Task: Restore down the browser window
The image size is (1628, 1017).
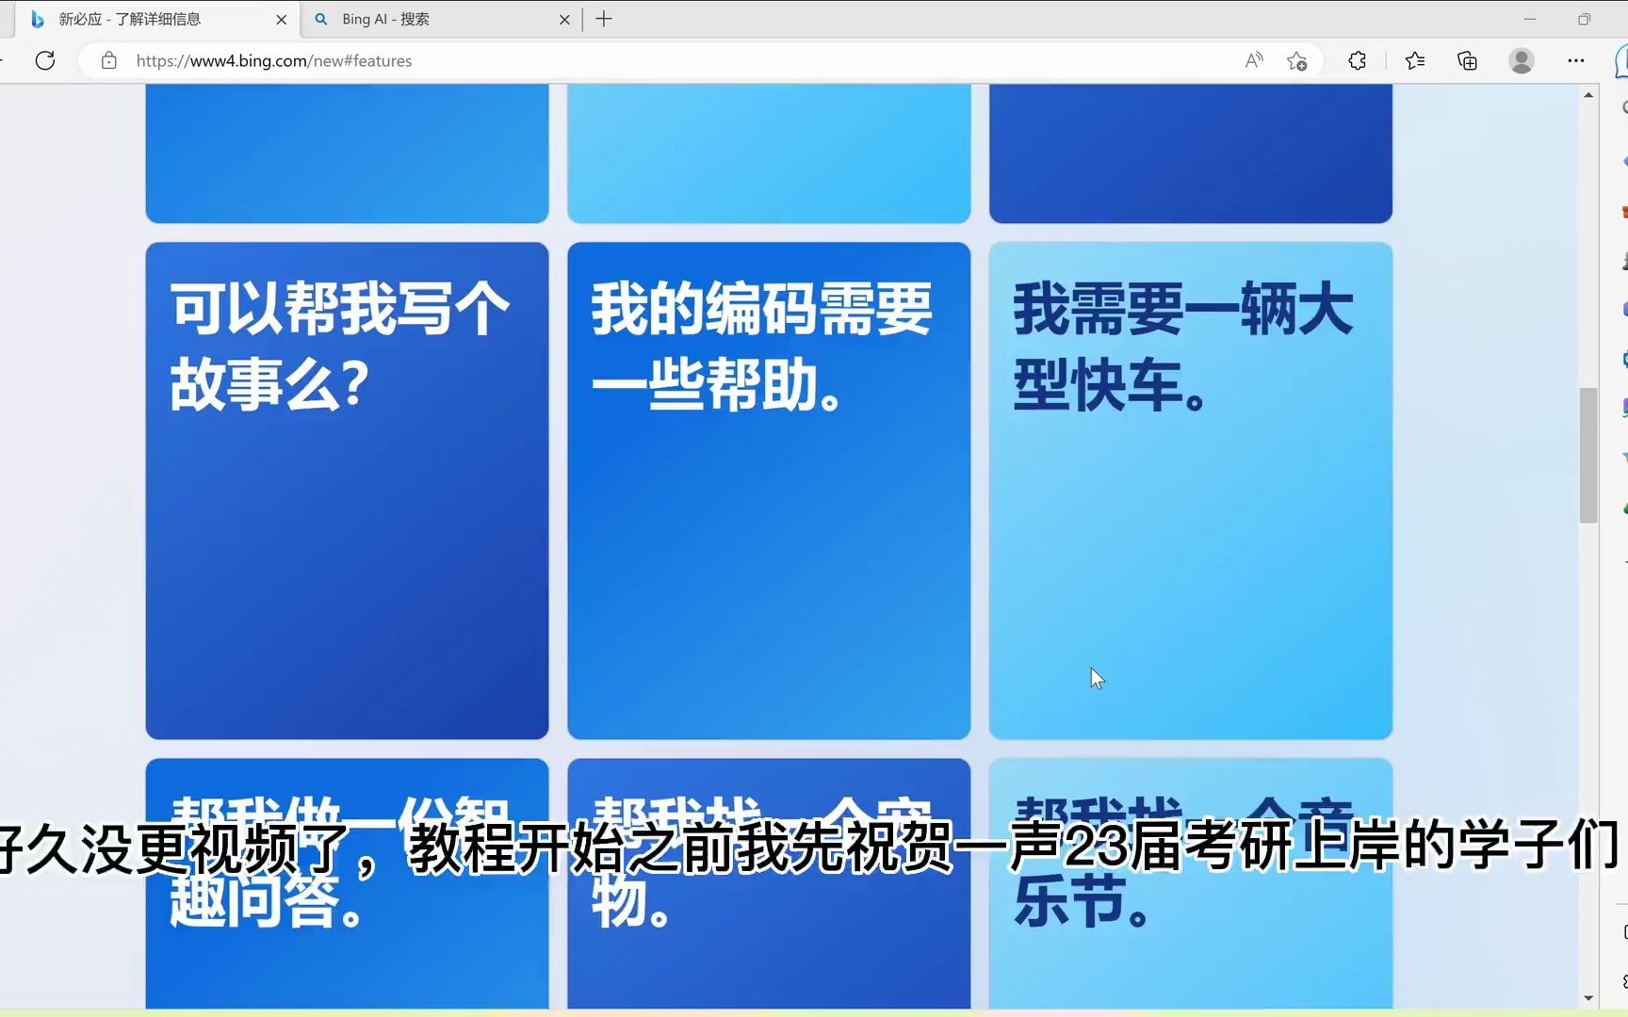Action: point(1585,19)
